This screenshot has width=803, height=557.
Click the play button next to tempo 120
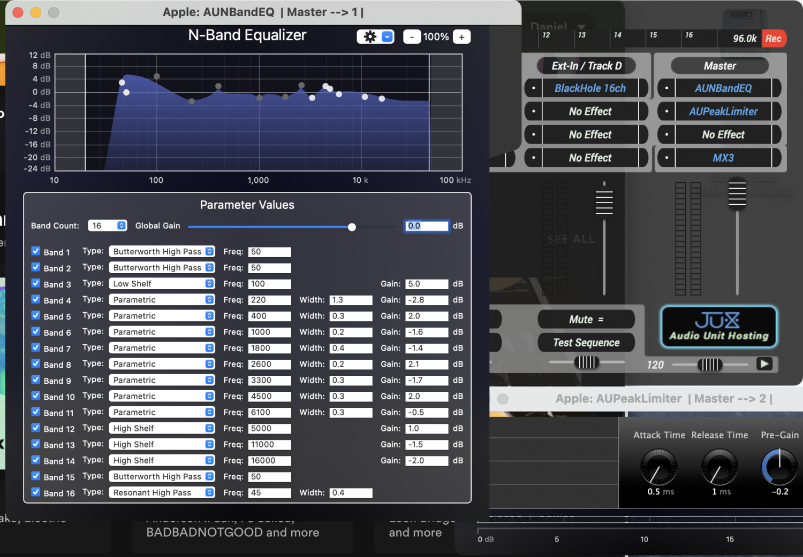point(764,364)
